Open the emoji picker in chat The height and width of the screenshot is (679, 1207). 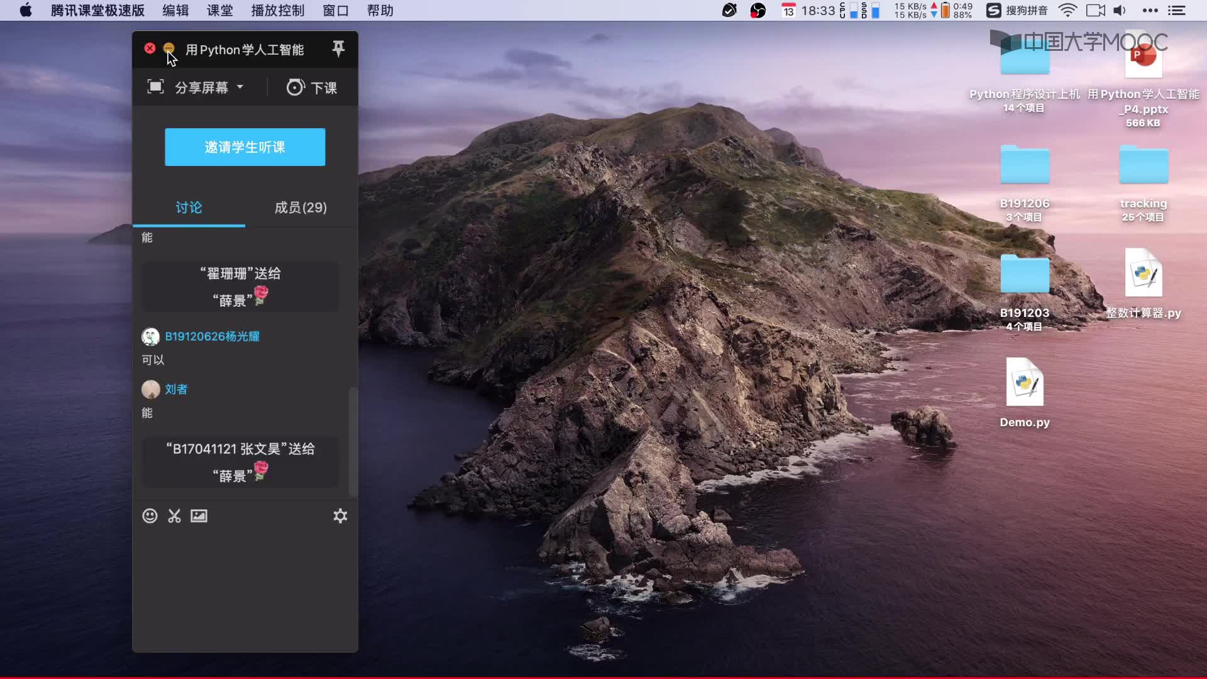coord(150,516)
